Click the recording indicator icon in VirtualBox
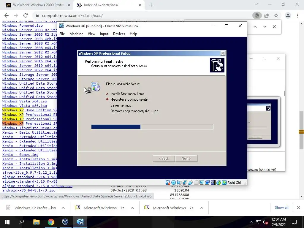 [207, 183]
